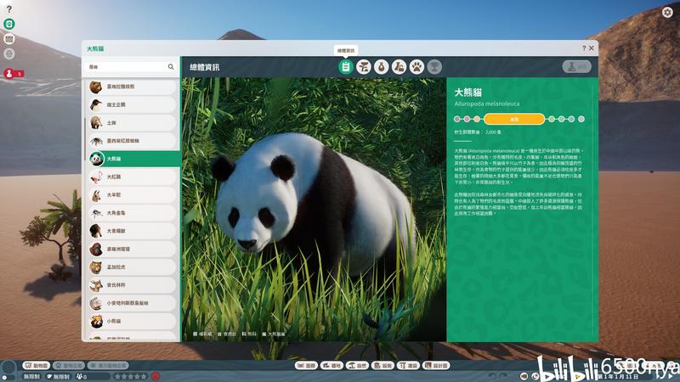Click the animal list scrollbar

[x=84, y=138]
